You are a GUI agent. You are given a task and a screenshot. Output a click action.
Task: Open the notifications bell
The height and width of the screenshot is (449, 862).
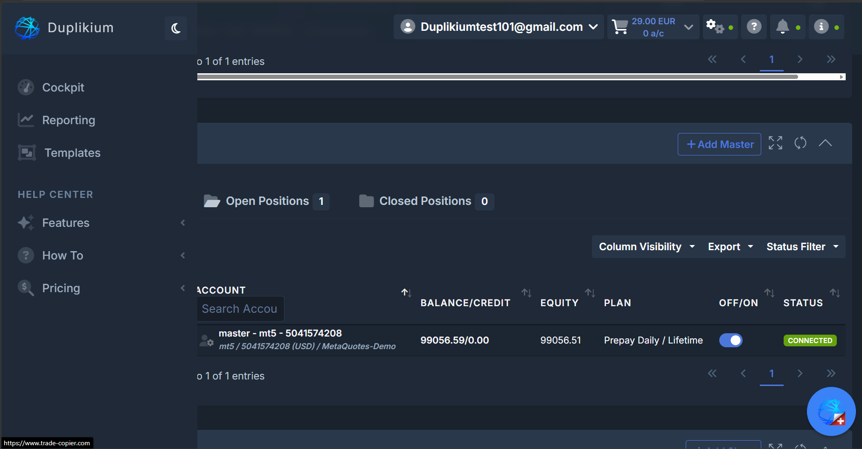point(782,27)
